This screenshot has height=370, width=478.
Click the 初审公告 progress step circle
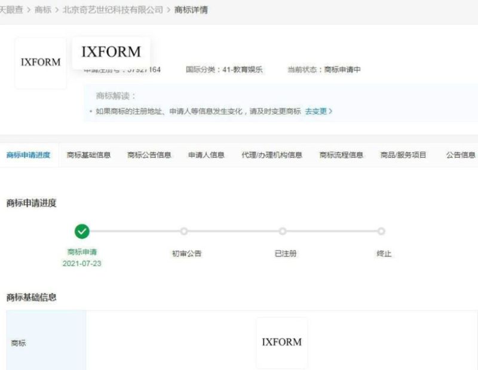[184, 232]
